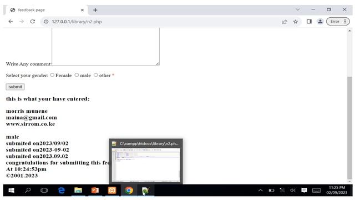Open the taskbar clock and date

click(337, 190)
